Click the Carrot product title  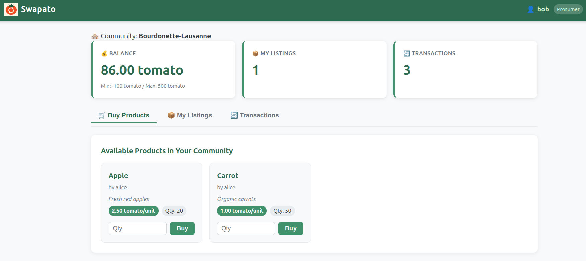coord(228,176)
